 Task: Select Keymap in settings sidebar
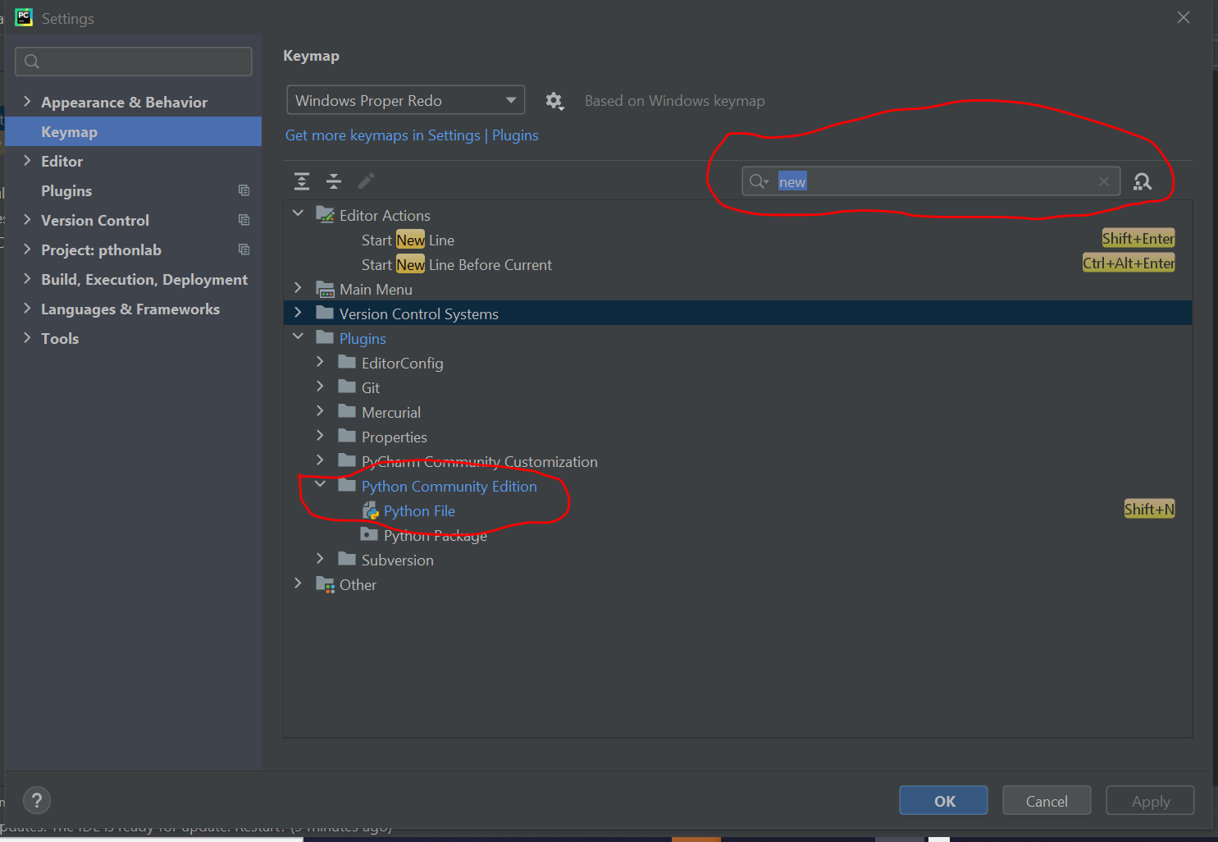click(133, 131)
